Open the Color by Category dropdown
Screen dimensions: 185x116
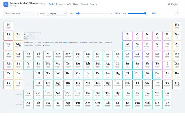point(57,13)
